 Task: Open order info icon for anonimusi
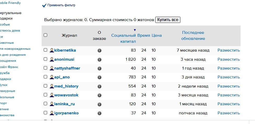coord(99,60)
